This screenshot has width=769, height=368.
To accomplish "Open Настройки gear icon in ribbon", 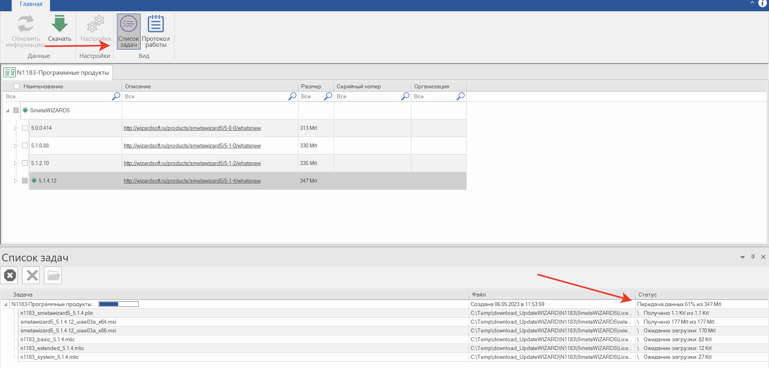I will [96, 24].
